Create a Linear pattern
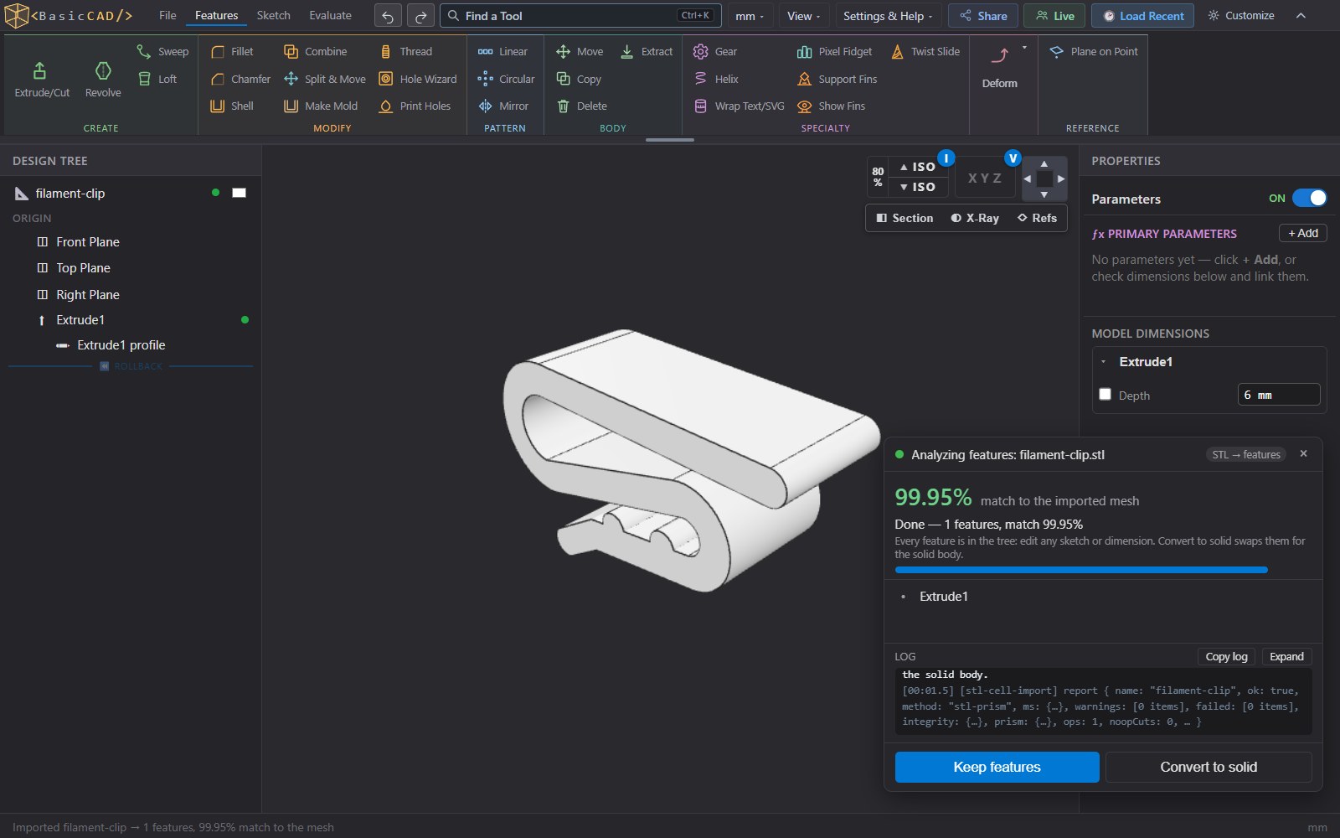 [x=503, y=51]
